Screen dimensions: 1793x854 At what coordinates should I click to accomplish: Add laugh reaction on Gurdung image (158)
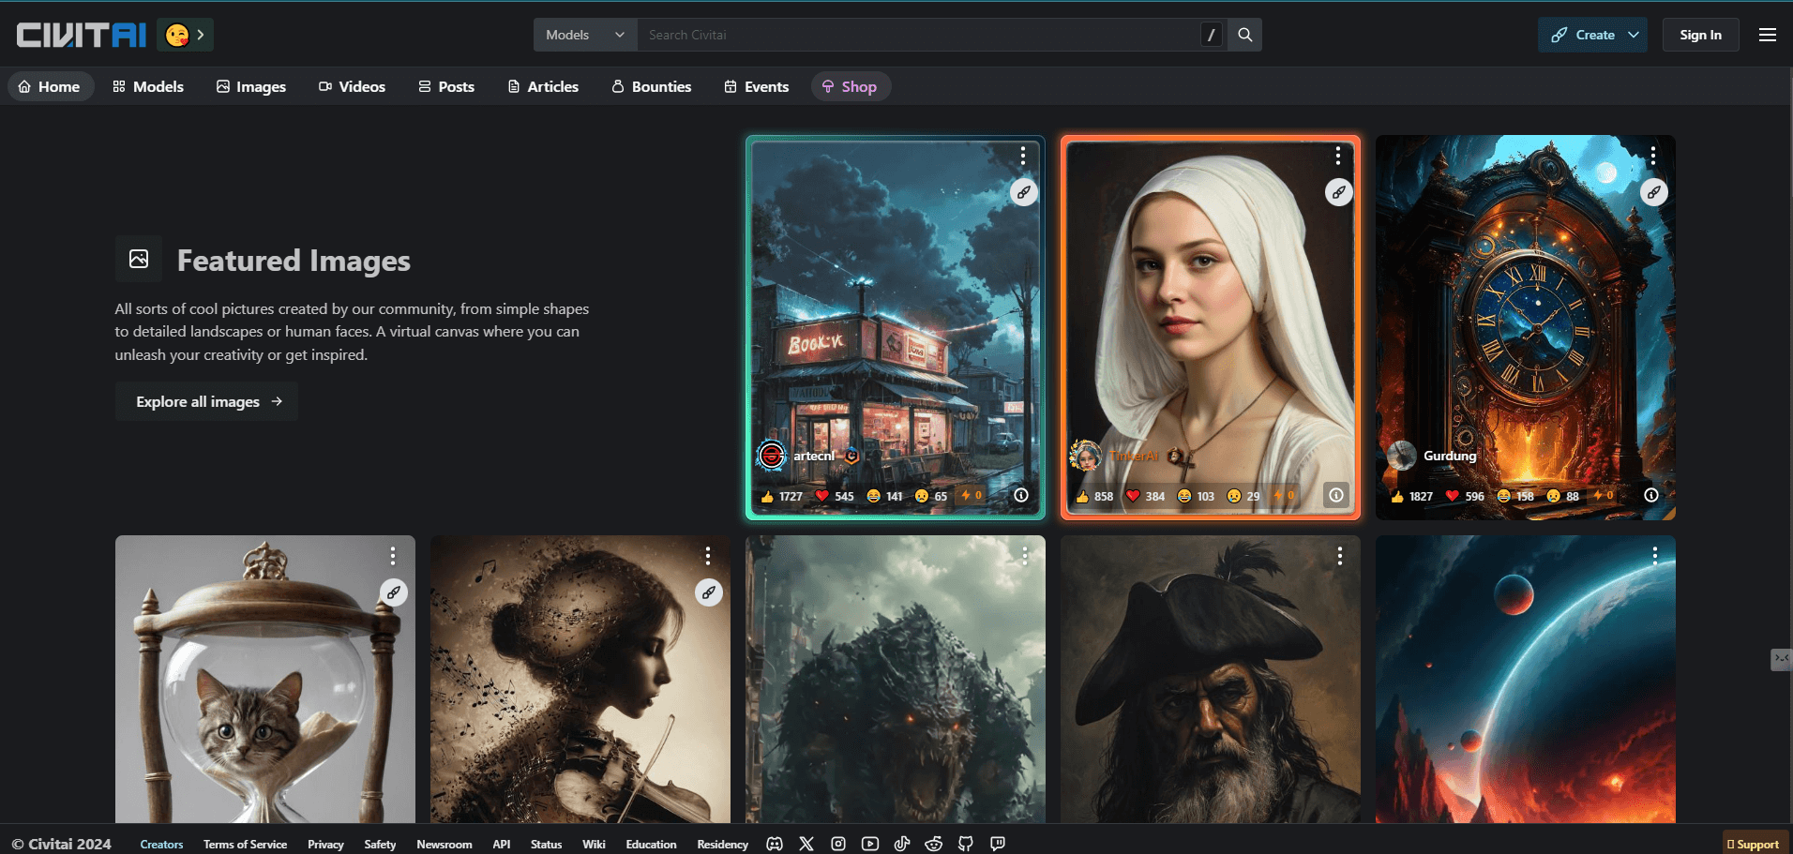tap(1515, 496)
